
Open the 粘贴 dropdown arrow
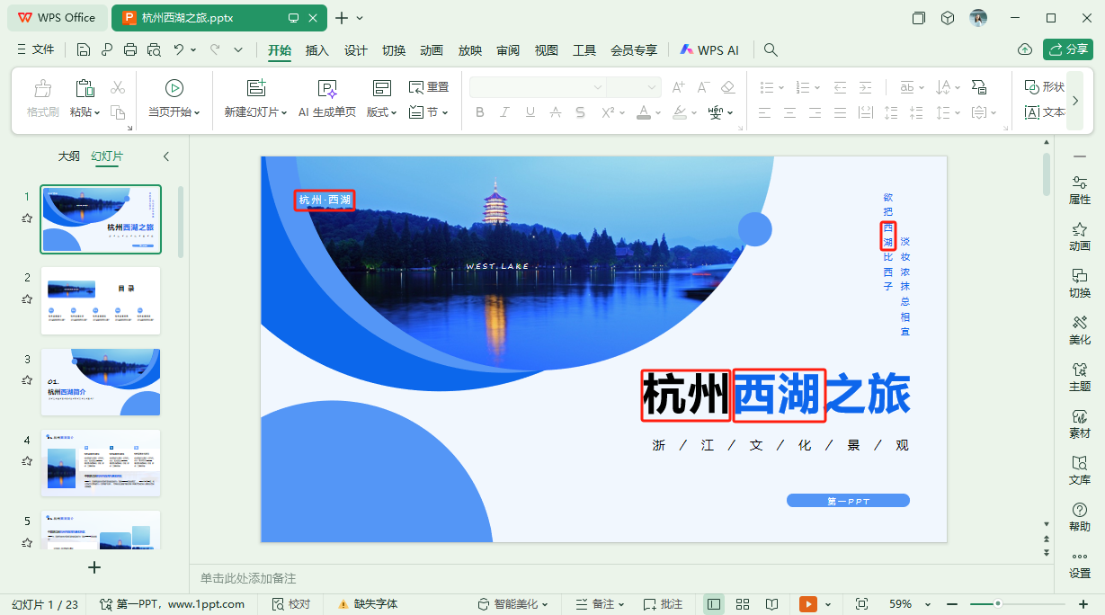tap(99, 111)
